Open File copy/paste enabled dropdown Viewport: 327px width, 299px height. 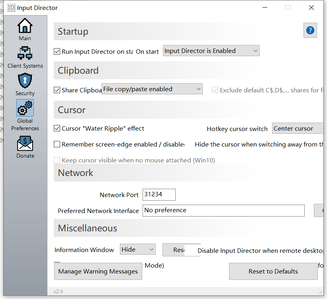(152, 89)
